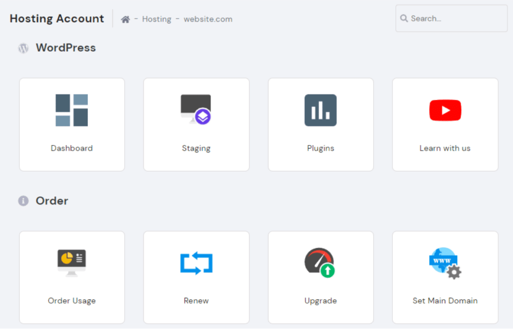This screenshot has width=513, height=329.
Task: Open the Staging monitor icon
Action: point(196,109)
